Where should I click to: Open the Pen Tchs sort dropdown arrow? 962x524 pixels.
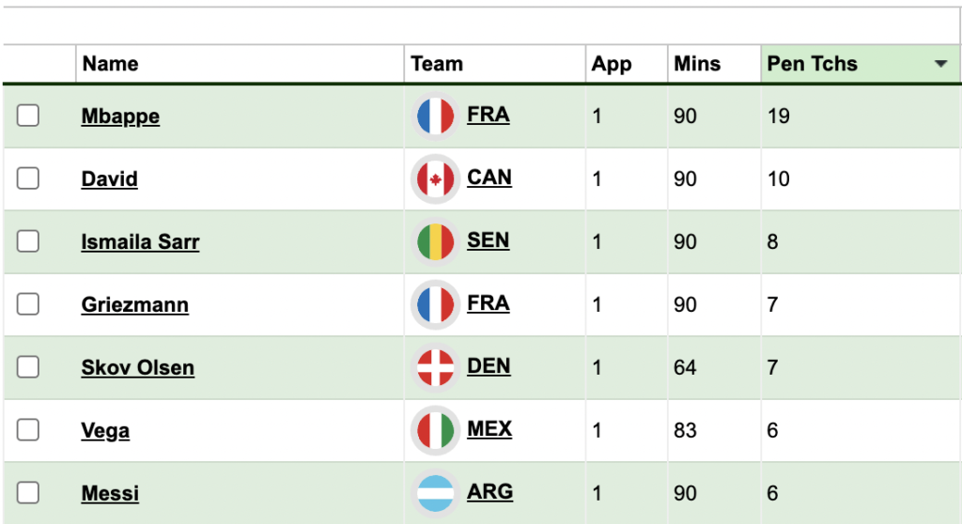click(x=940, y=64)
